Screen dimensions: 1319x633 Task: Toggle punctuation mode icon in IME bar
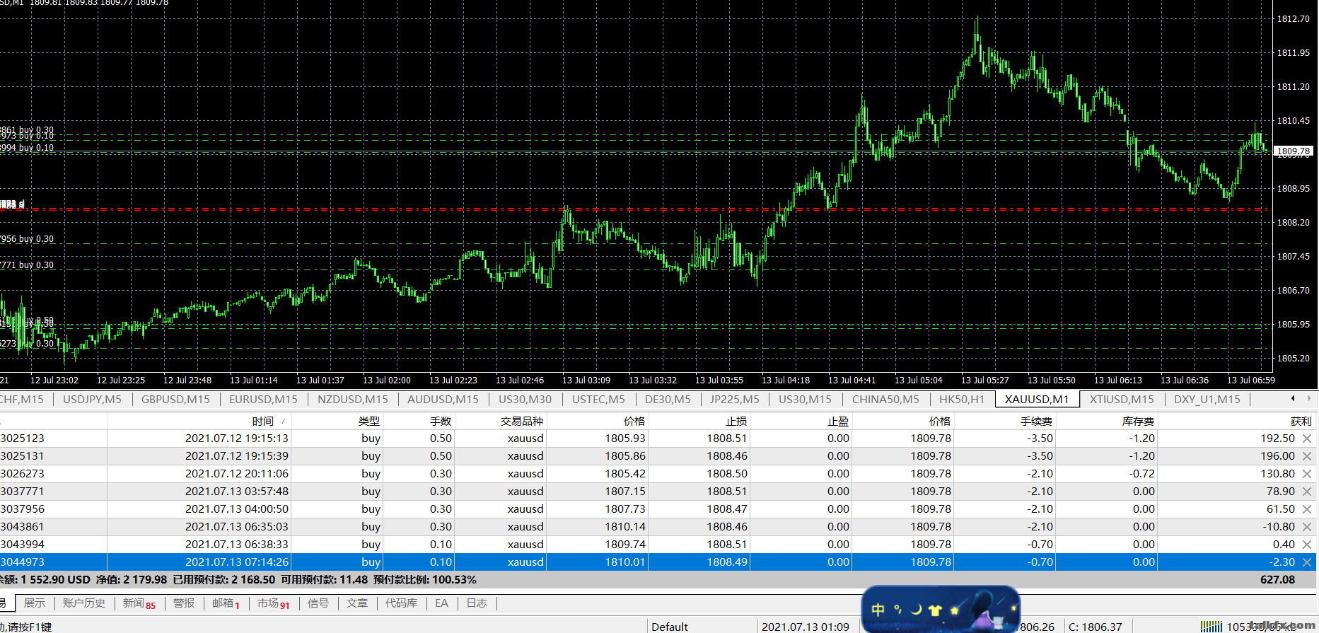897,609
